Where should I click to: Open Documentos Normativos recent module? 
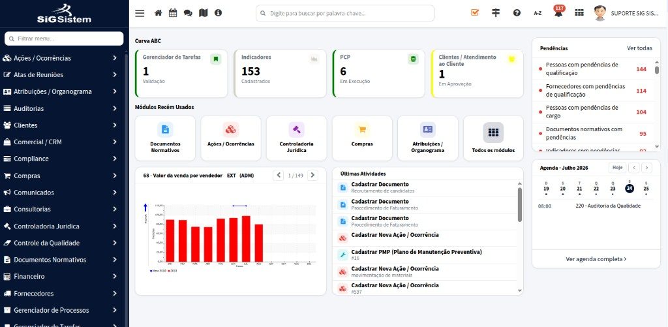tap(165, 138)
